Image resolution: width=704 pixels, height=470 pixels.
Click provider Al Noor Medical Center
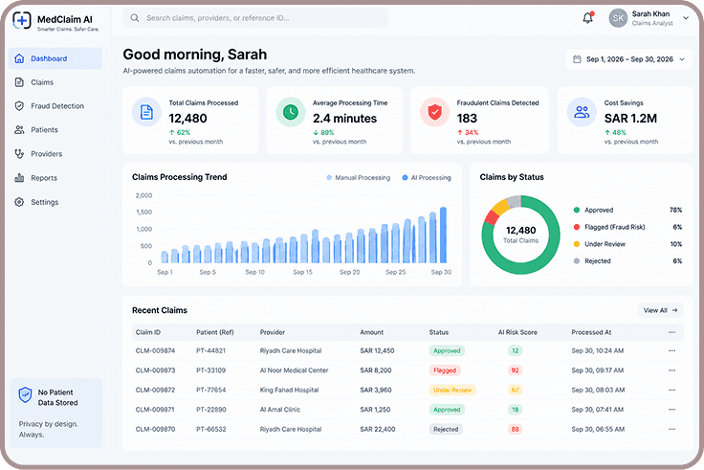[294, 370]
